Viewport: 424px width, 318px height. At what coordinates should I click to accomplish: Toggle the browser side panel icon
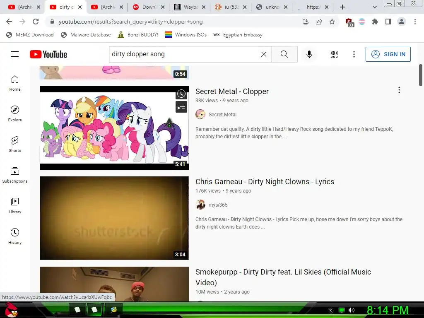(388, 22)
